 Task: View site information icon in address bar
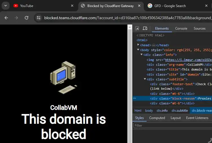pos(39,18)
